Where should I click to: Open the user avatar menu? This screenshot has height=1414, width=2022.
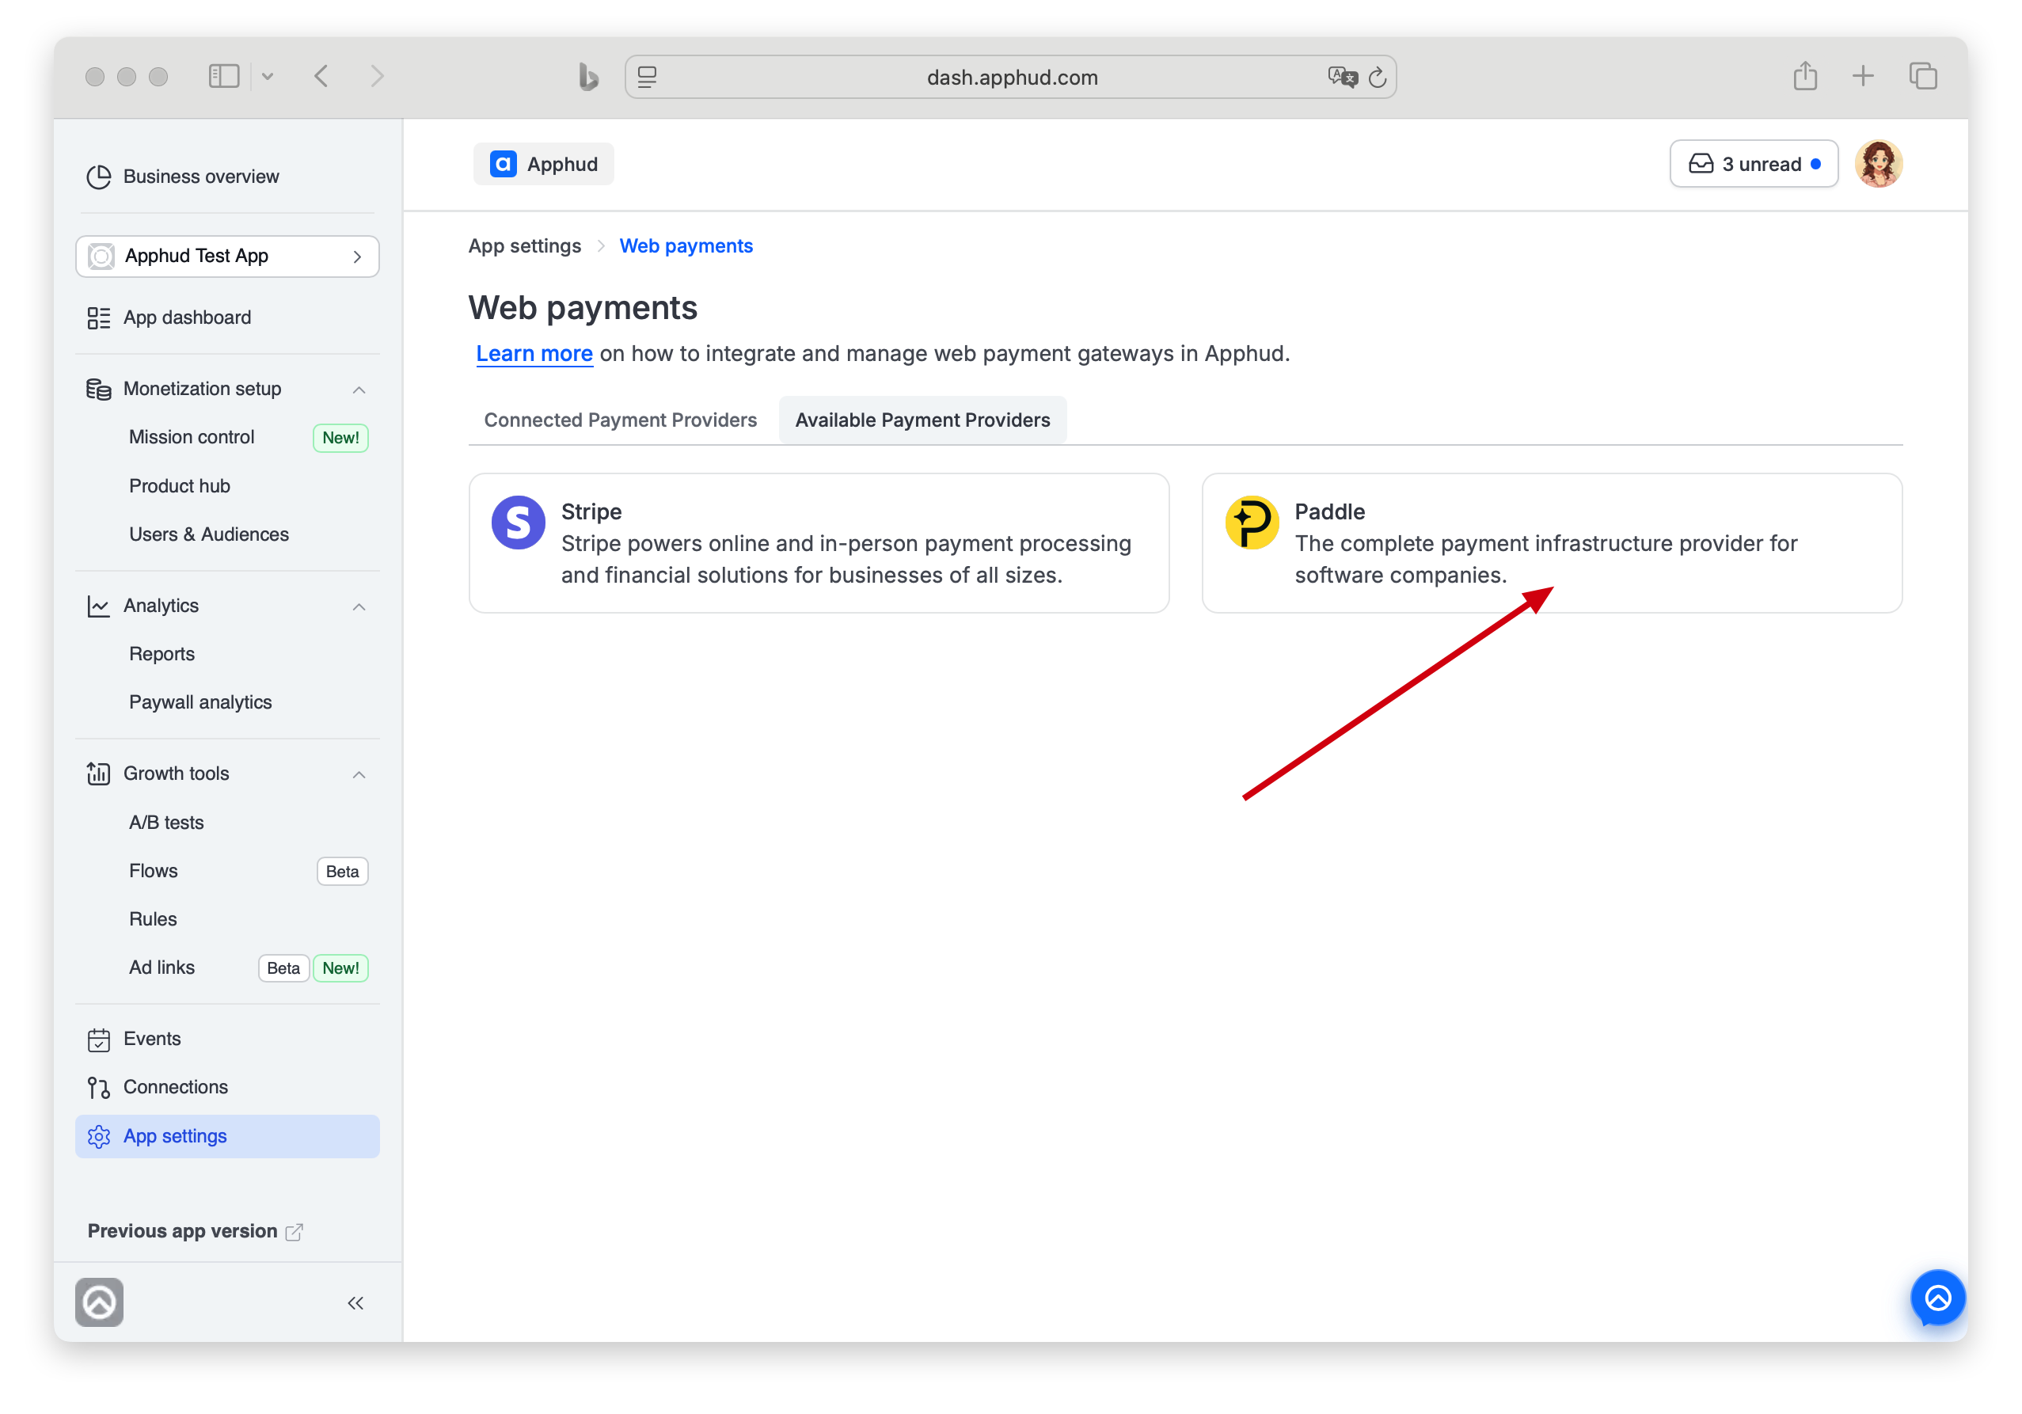(x=1879, y=164)
